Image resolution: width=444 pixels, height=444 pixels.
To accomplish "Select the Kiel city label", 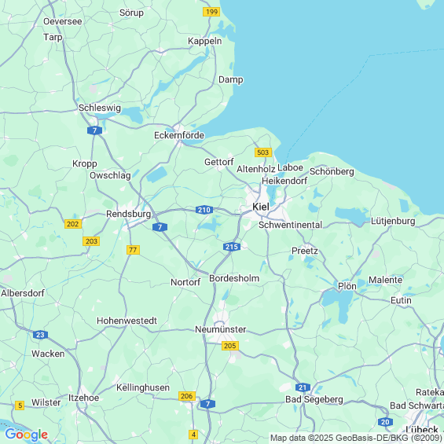I will [x=261, y=207].
